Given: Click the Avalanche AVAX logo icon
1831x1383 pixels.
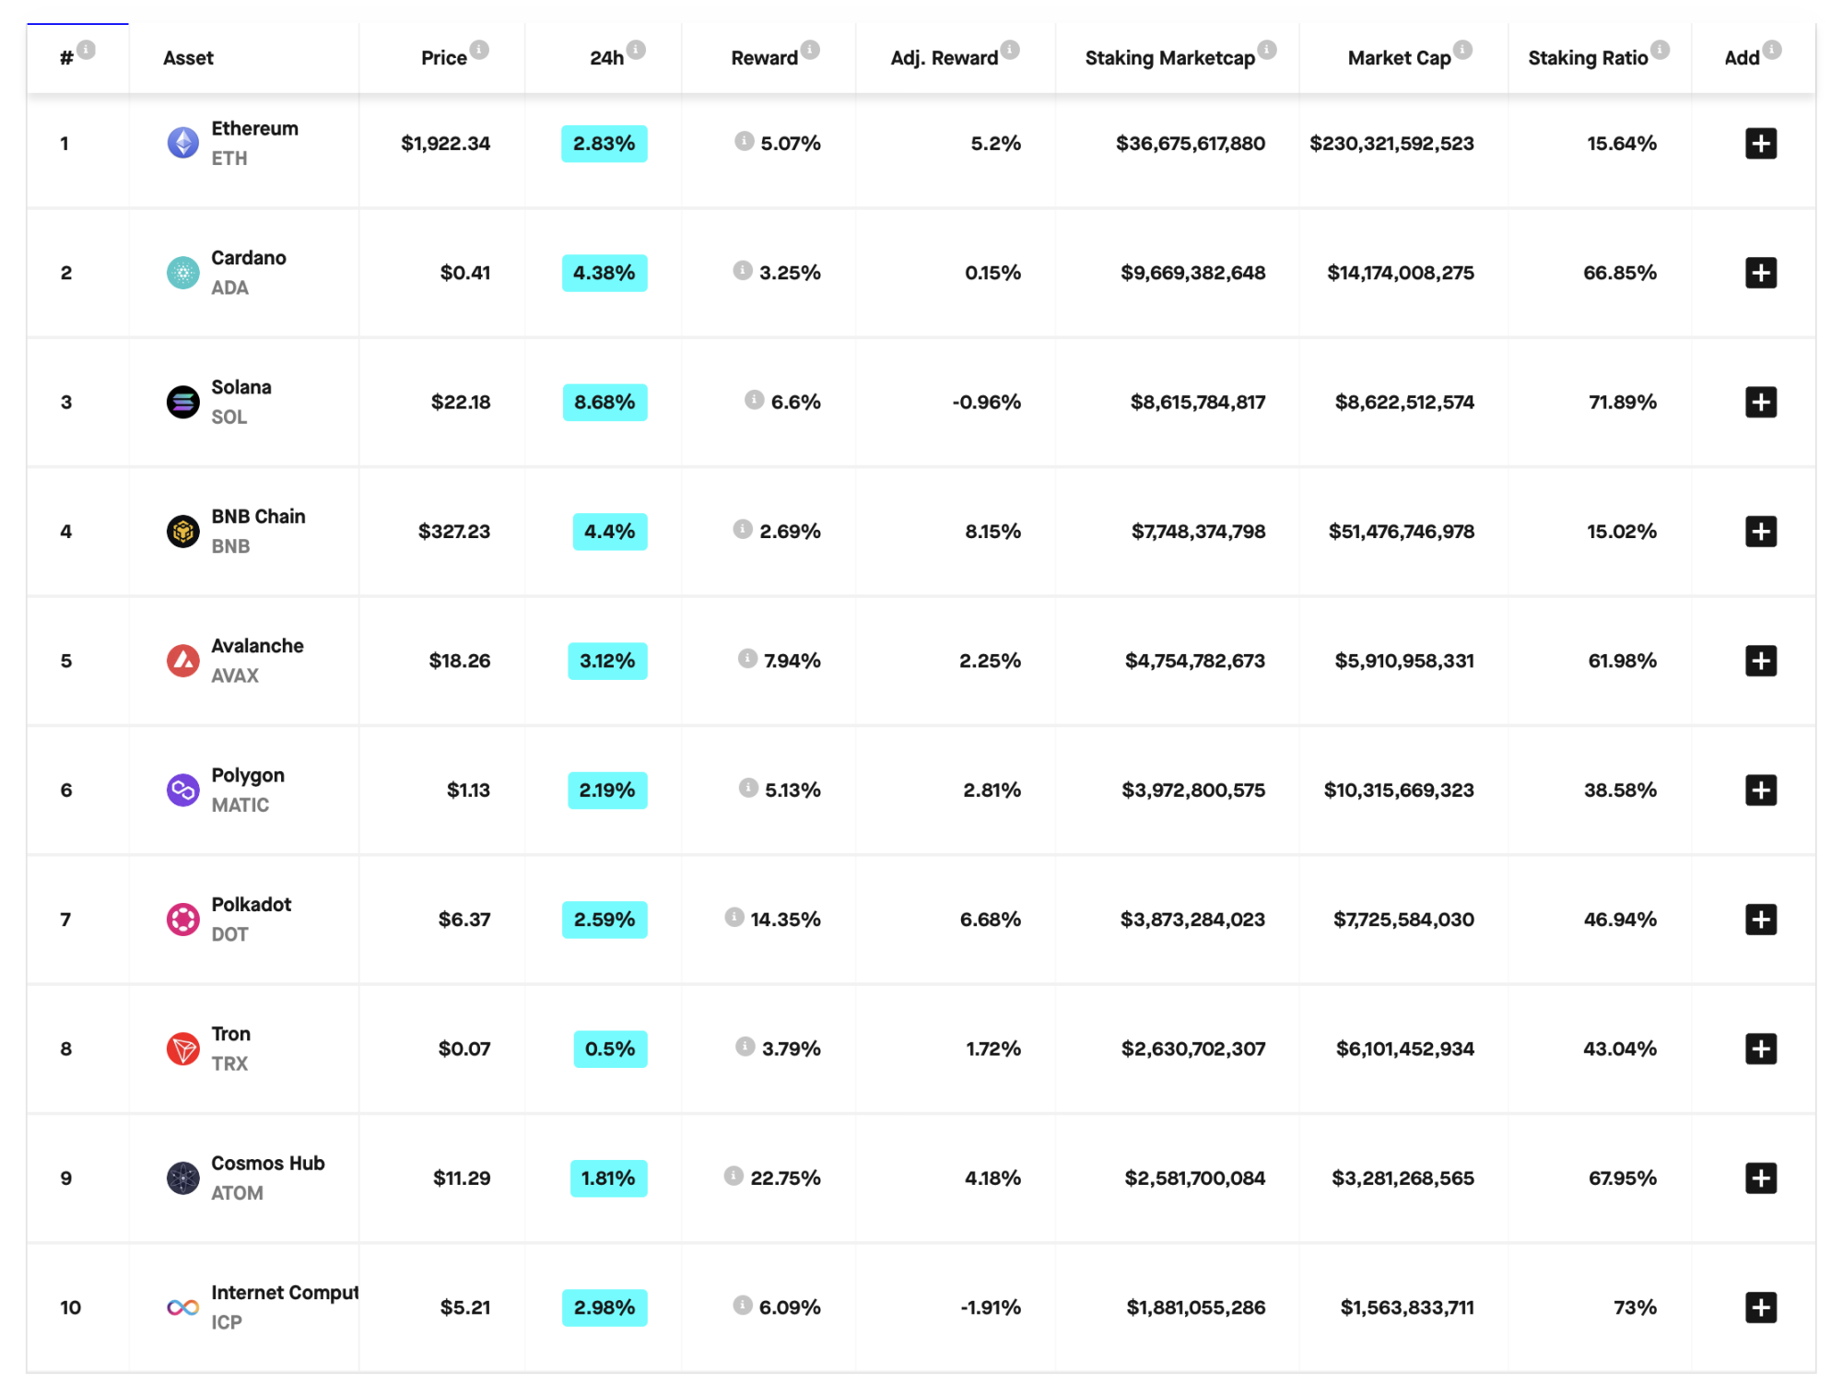Looking at the screenshot, I should click(x=182, y=661).
